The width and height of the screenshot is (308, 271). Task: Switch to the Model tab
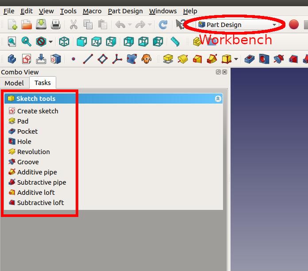click(x=14, y=83)
